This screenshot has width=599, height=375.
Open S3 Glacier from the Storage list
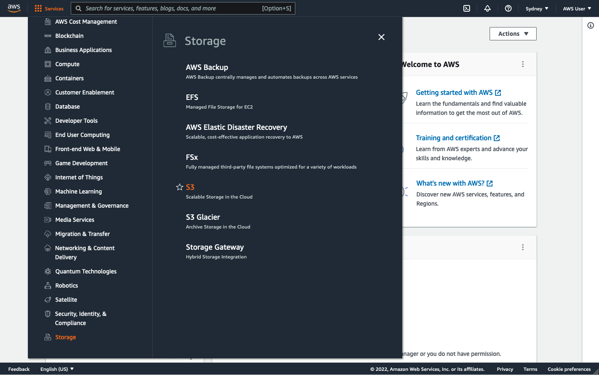203,217
